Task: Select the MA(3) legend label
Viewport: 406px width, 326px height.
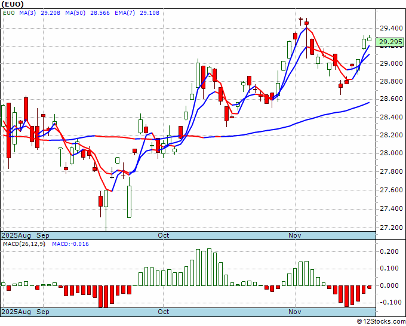Action: pos(27,13)
